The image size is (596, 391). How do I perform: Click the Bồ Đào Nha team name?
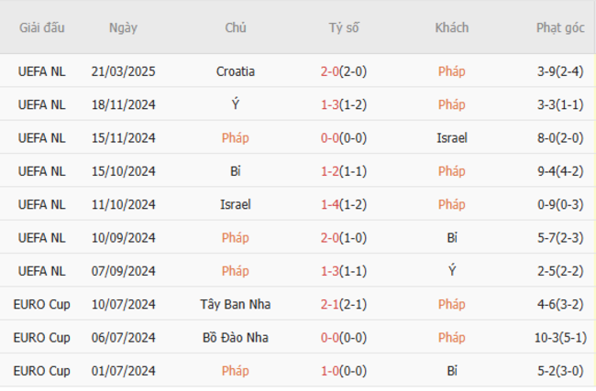(x=236, y=337)
